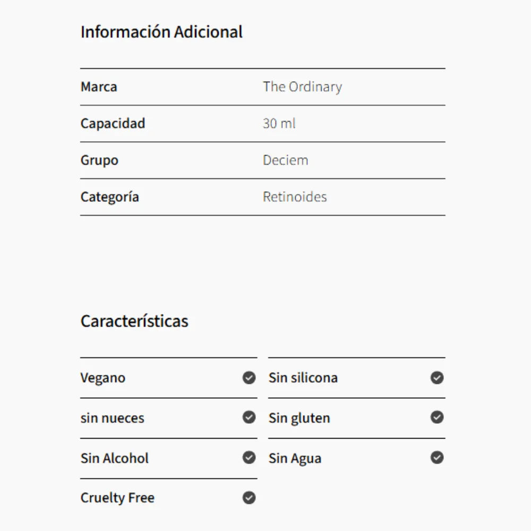This screenshot has height=531, width=531.
Task: Click the Capacidad row label
Action: pyautogui.click(x=113, y=124)
